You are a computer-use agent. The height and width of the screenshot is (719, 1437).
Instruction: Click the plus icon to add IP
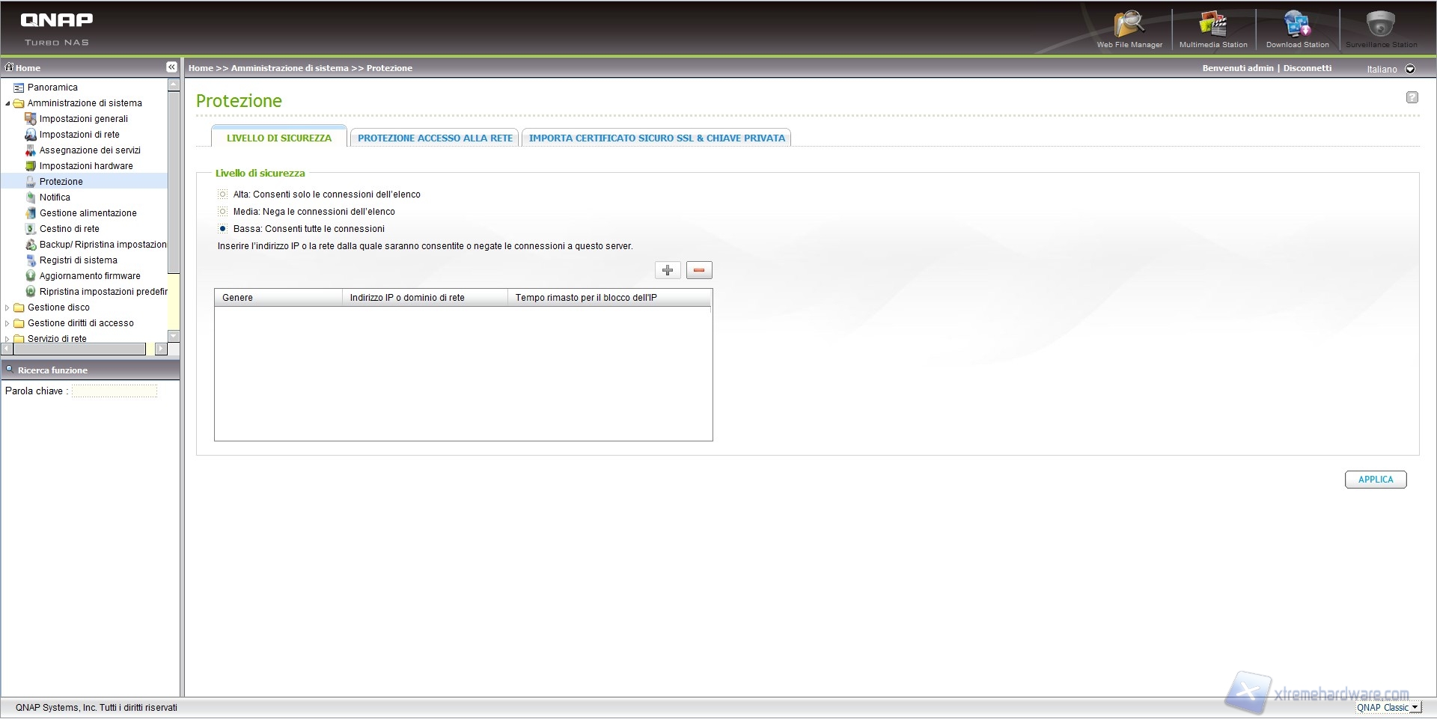click(x=668, y=270)
